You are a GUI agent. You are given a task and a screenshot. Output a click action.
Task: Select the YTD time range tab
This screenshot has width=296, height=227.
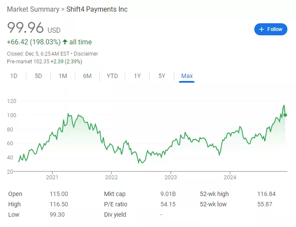(x=112, y=76)
